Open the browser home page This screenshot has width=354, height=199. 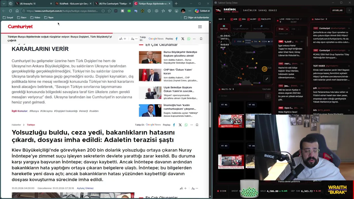point(17,11)
